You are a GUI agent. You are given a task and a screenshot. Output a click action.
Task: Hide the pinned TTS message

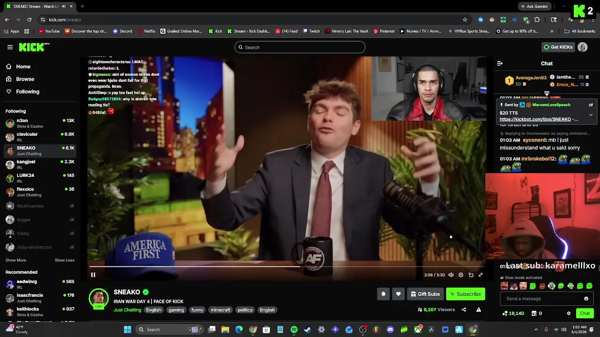(591, 105)
